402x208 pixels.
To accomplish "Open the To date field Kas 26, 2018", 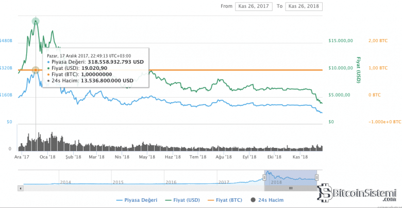I will pyautogui.click(x=305, y=6).
